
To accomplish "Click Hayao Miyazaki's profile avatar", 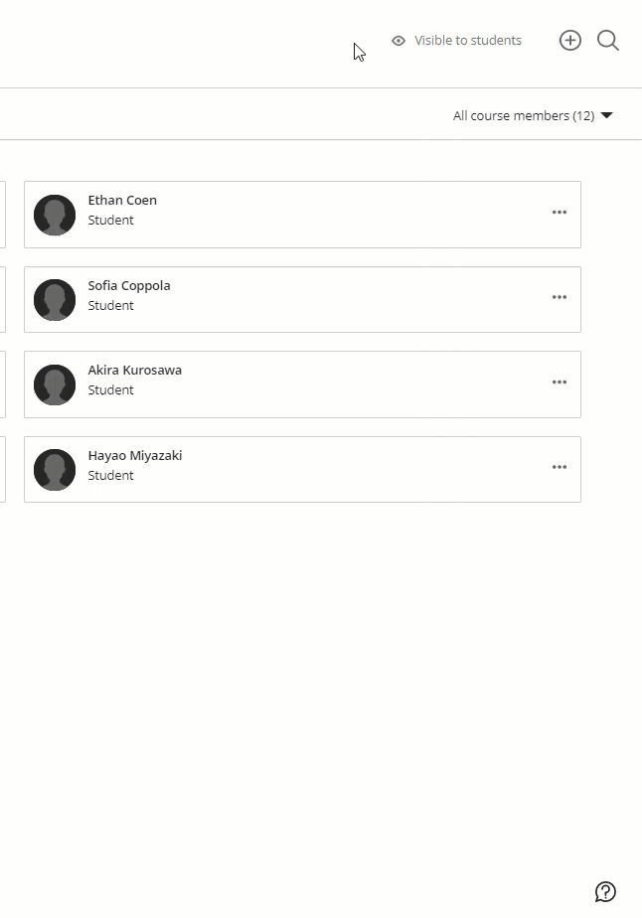I will coord(55,469).
